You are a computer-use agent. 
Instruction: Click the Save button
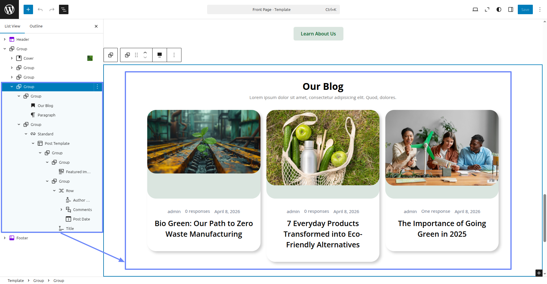point(525,9)
